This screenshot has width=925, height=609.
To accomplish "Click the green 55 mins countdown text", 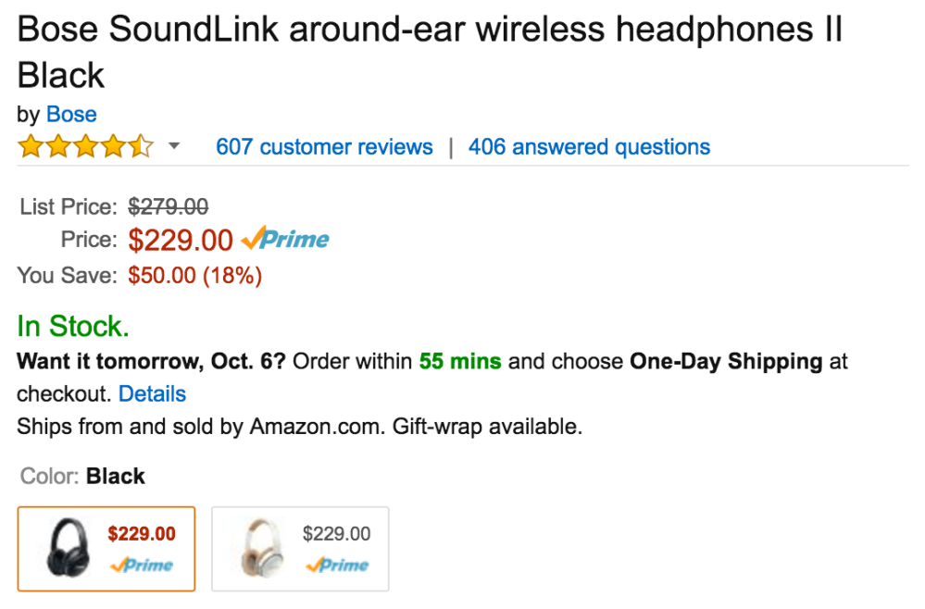I will click(460, 361).
